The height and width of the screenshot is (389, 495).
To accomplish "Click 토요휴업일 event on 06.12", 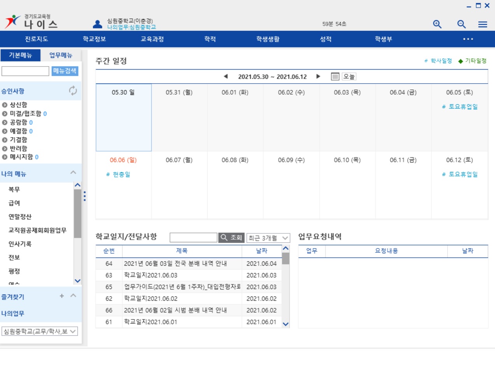I will [x=460, y=174].
